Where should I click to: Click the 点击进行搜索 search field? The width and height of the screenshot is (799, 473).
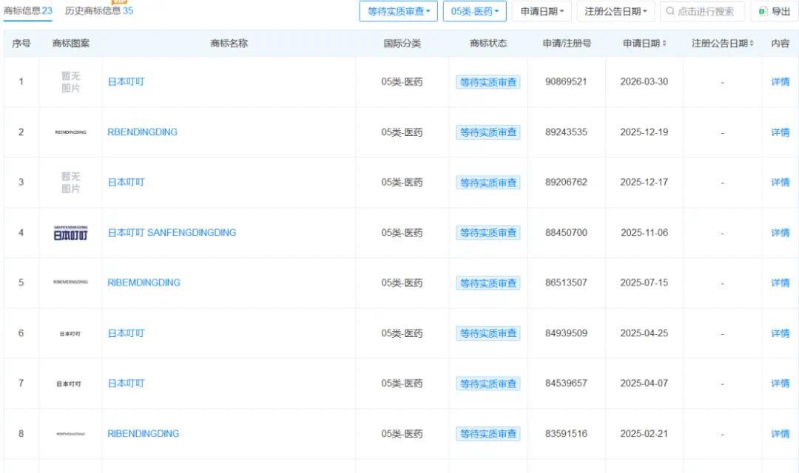702,11
